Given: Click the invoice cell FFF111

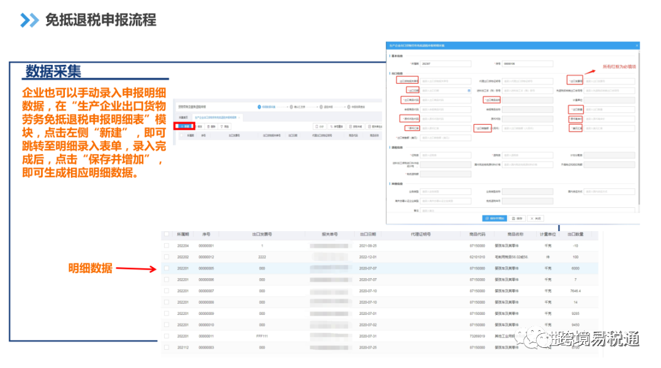Looking at the screenshot, I should (x=262, y=336).
